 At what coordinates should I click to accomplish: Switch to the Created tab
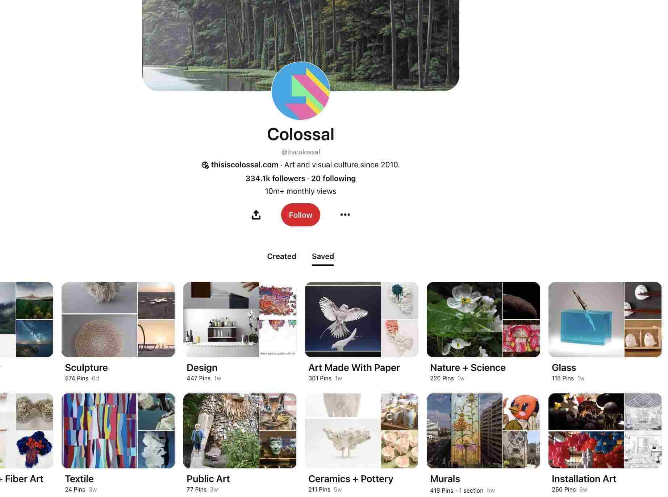(281, 256)
